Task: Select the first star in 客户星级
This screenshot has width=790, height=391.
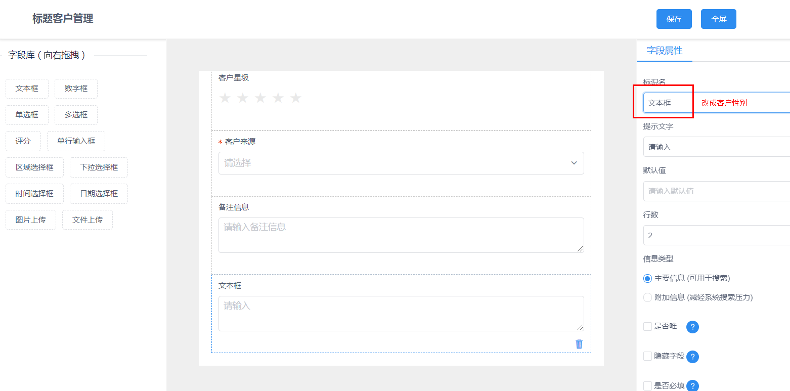Action: [225, 98]
